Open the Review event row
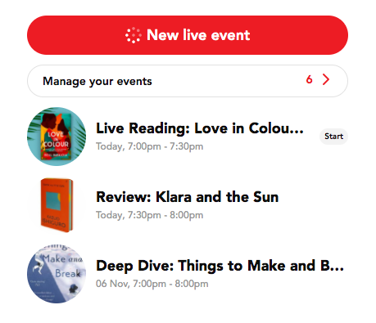376x323 pixels. click(x=188, y=205)
